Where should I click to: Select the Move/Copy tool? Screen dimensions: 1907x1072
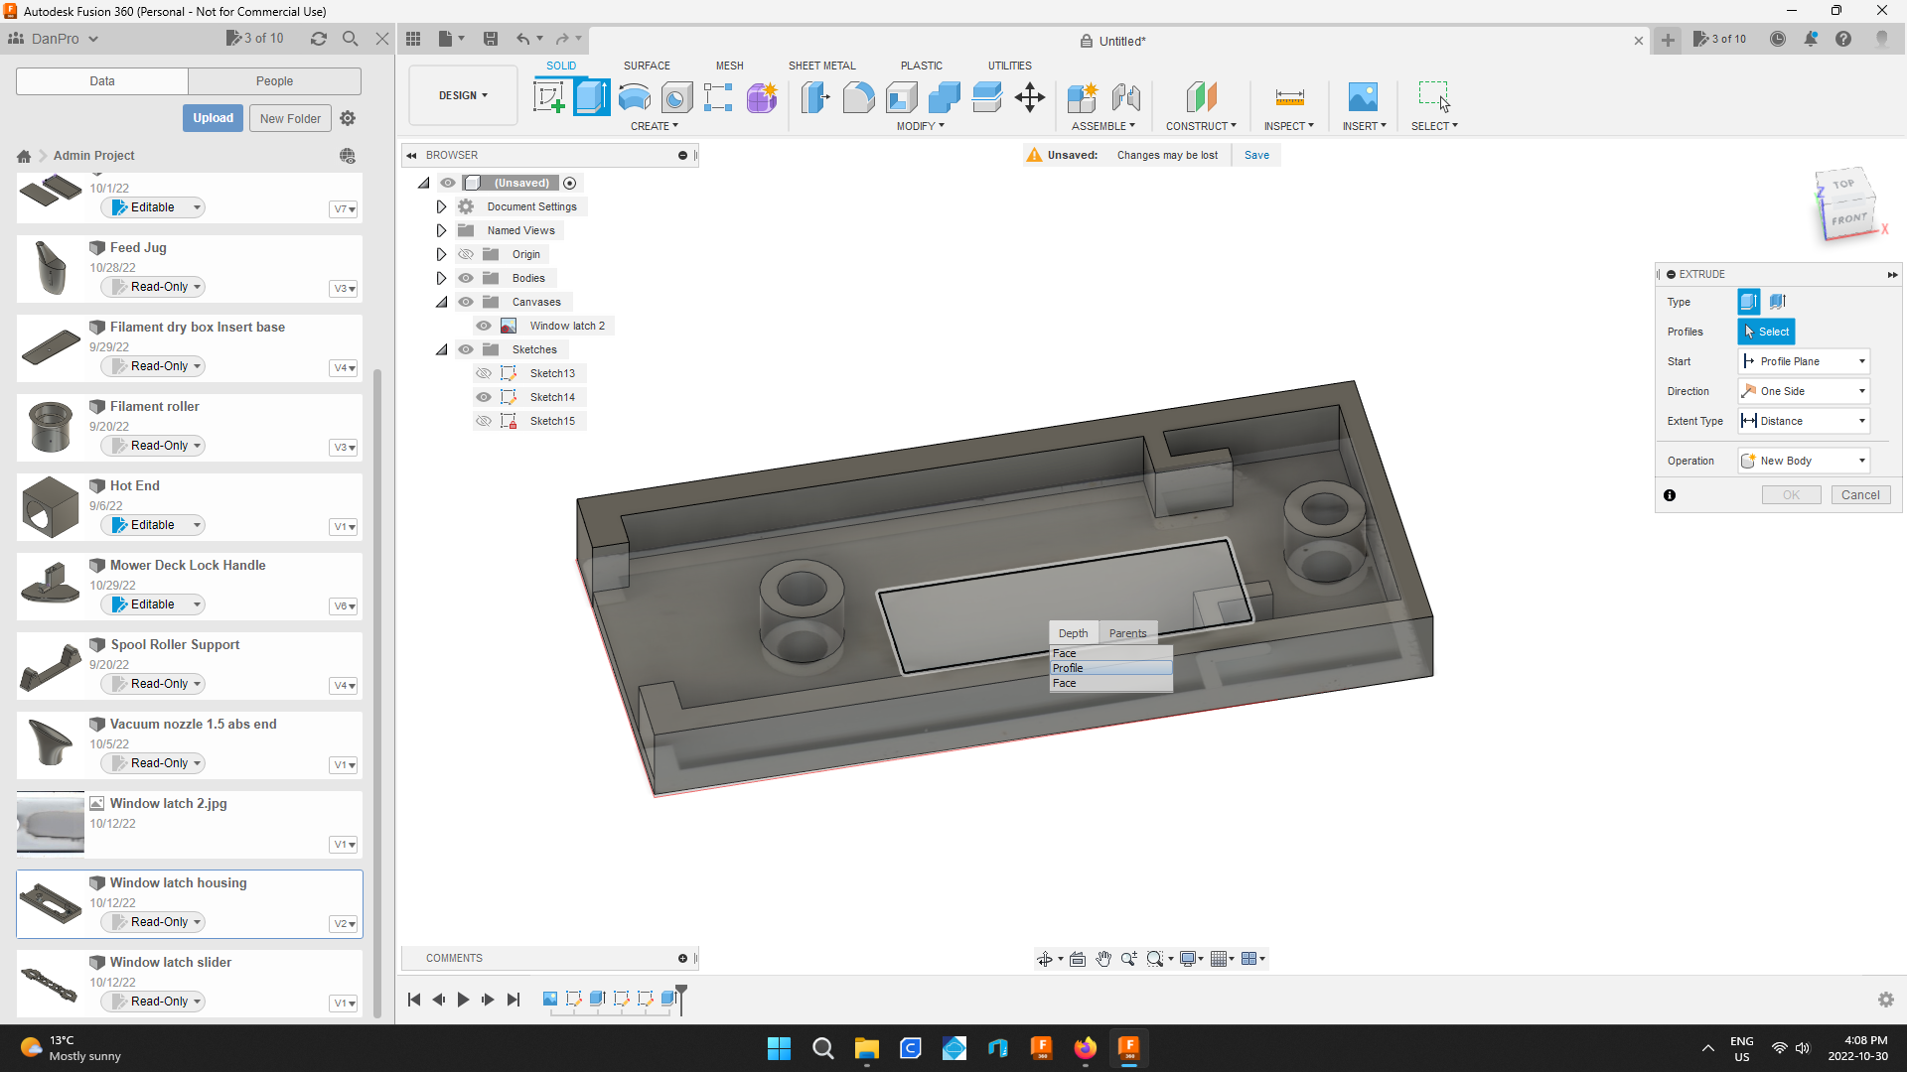coord(1029,97)
